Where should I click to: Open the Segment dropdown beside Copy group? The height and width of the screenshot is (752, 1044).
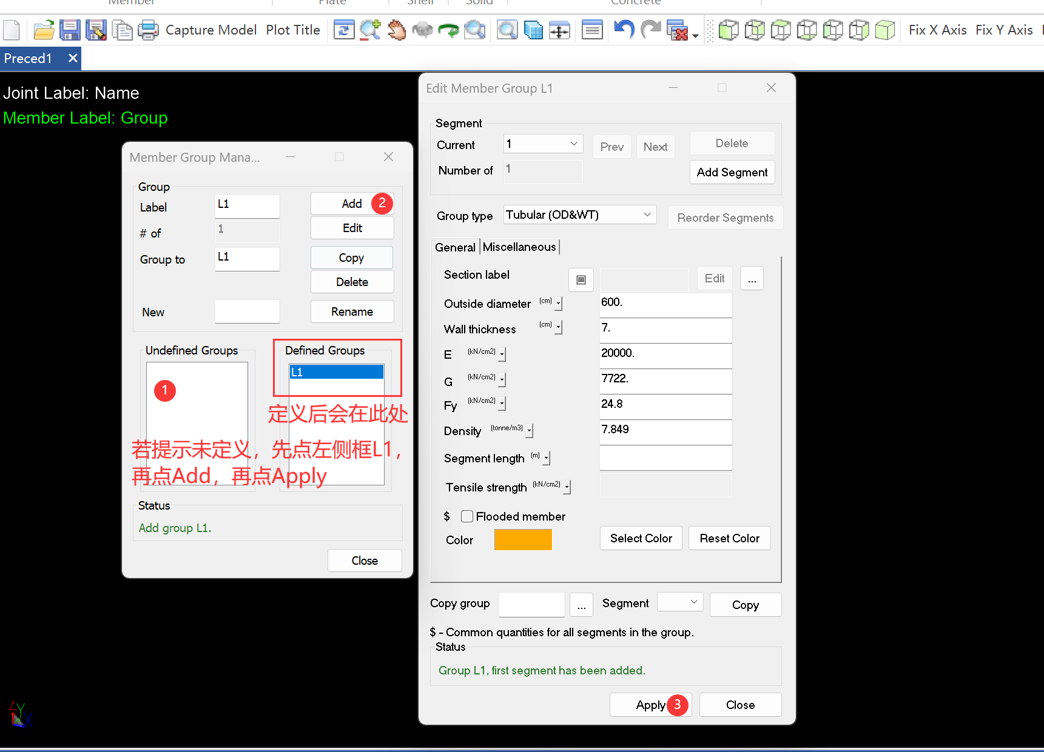click(x=680, y=602)
